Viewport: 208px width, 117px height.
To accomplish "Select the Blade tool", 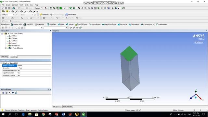I will pyautogui.click(x=61, y=24).
